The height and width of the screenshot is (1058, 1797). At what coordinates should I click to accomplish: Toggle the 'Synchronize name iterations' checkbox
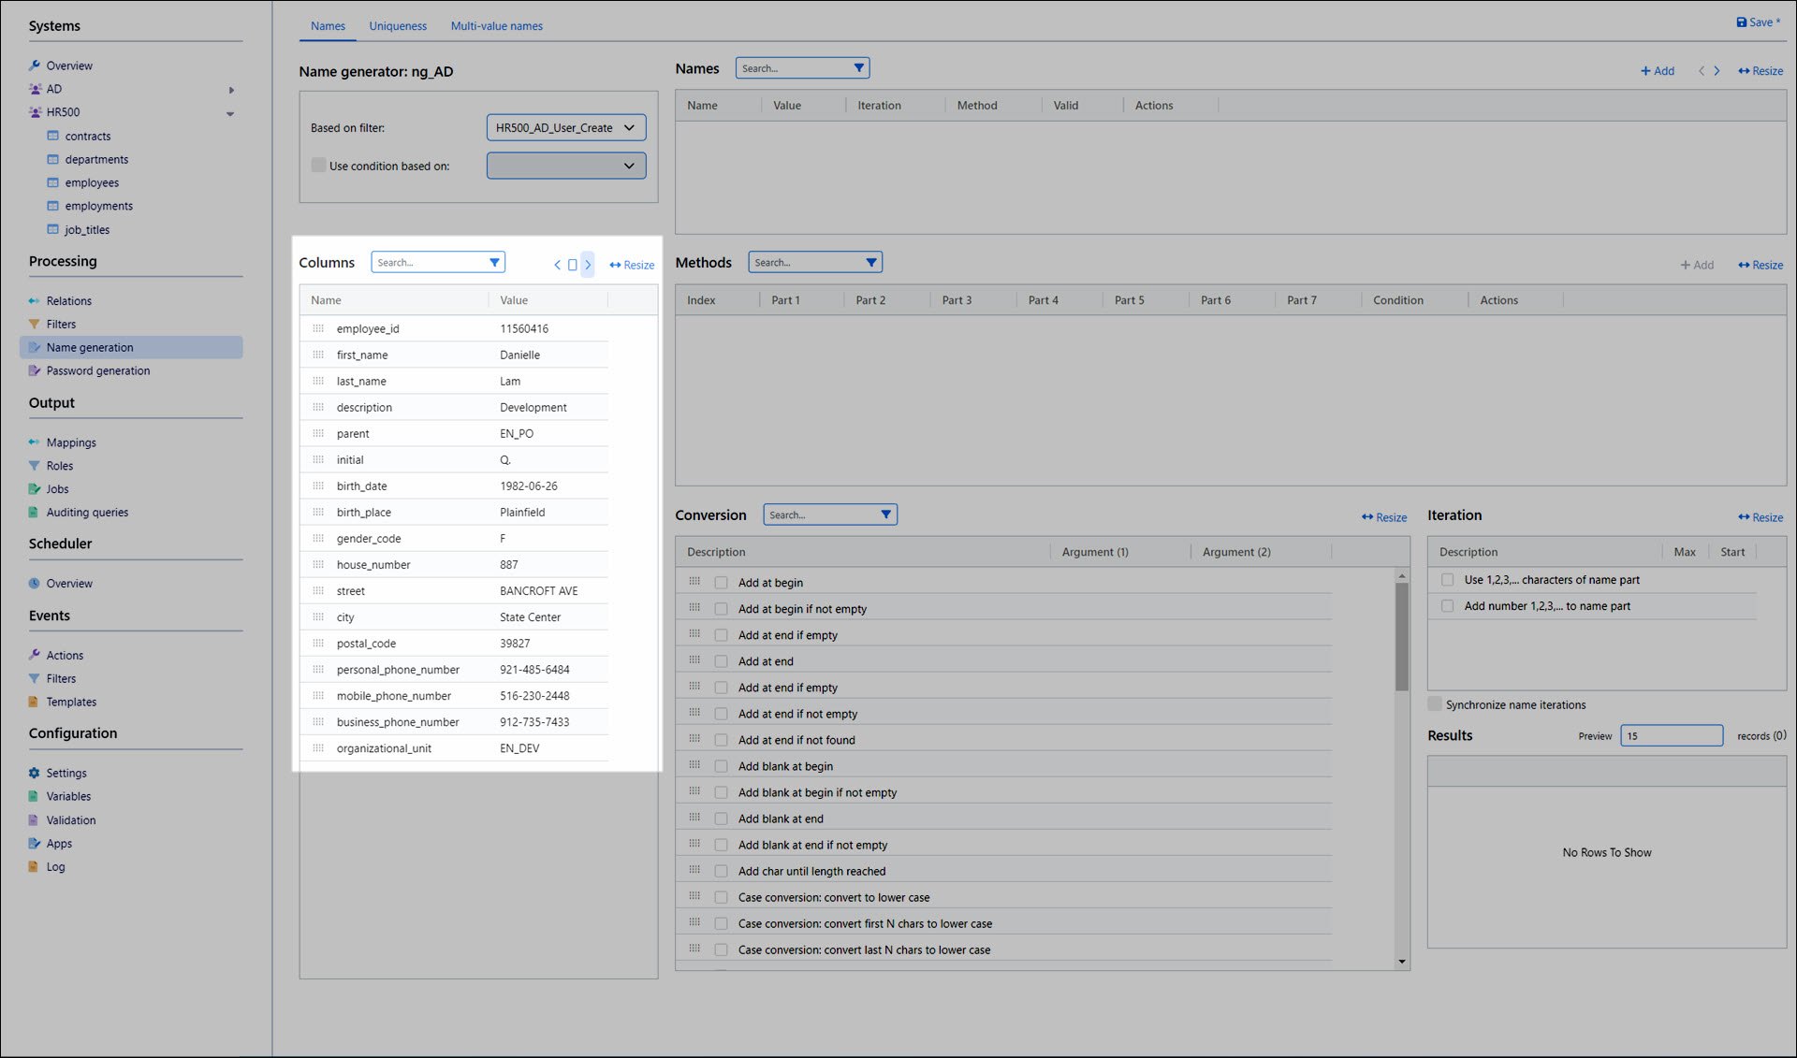[1435, 704]
